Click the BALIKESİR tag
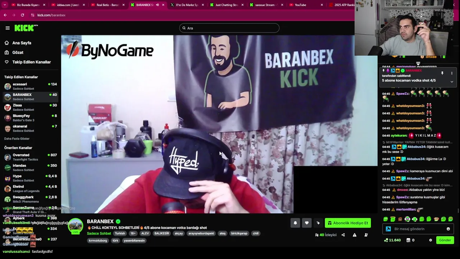This screenshot has width=460, height=259. 162,233
